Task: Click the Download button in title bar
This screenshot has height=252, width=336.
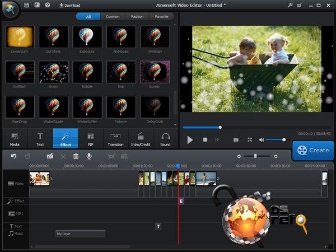Action: tap(69, 6)
